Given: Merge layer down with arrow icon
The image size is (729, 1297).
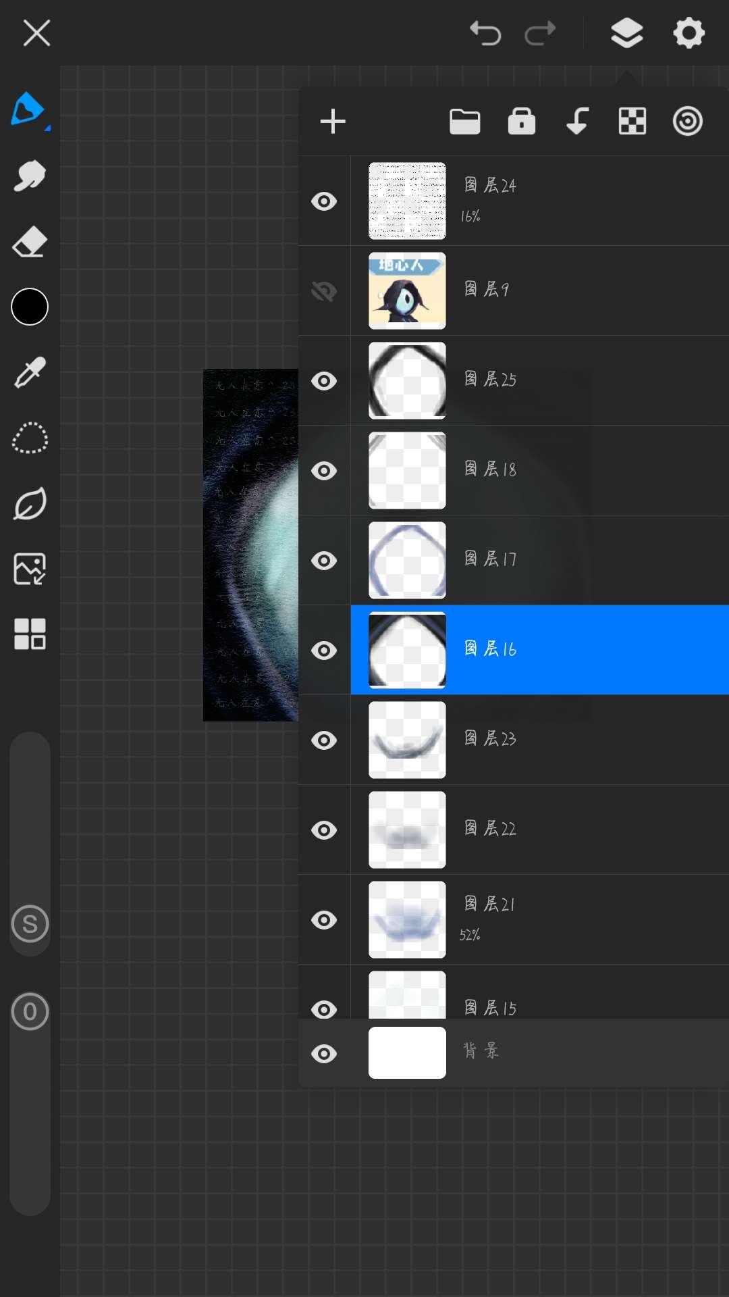Looking at the screenshot, I should [x=577, y=122].
